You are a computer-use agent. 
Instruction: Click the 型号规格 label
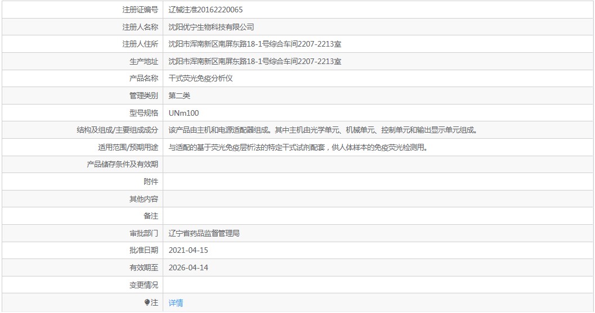(144, 113)
